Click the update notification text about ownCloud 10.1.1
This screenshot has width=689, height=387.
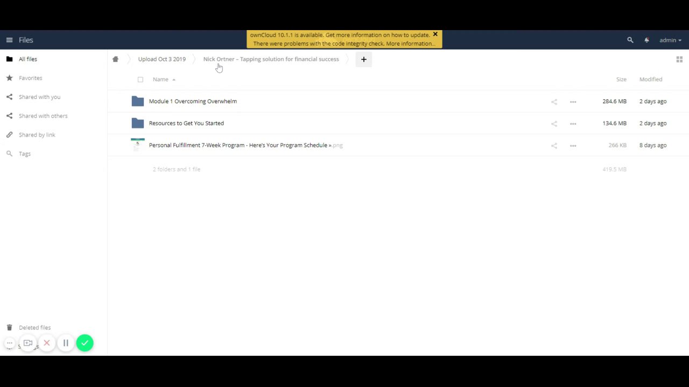pos(340,35)
